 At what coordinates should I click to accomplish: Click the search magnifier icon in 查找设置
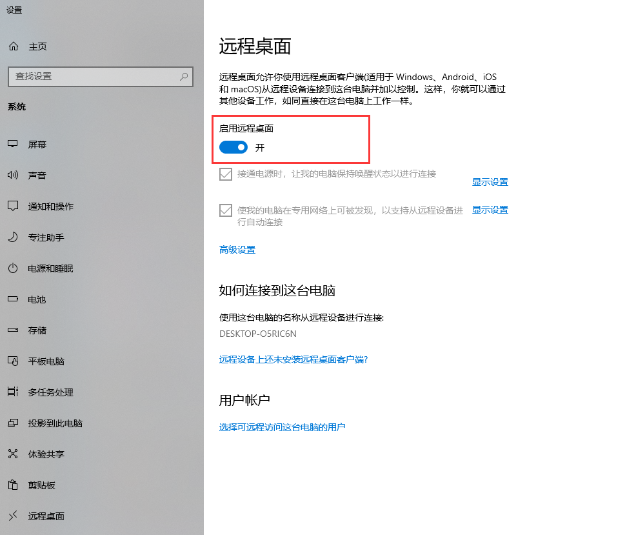184,76
